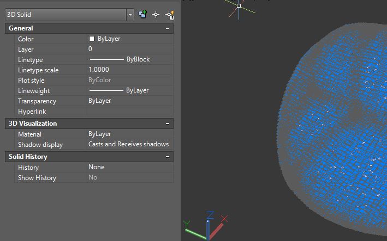The height and width of the screenshot is (241, 387).
Task: Open Lineweight ByLayer value
Action: coord(130,90)
